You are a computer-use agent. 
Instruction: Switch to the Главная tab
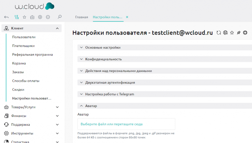coord(81,17)
